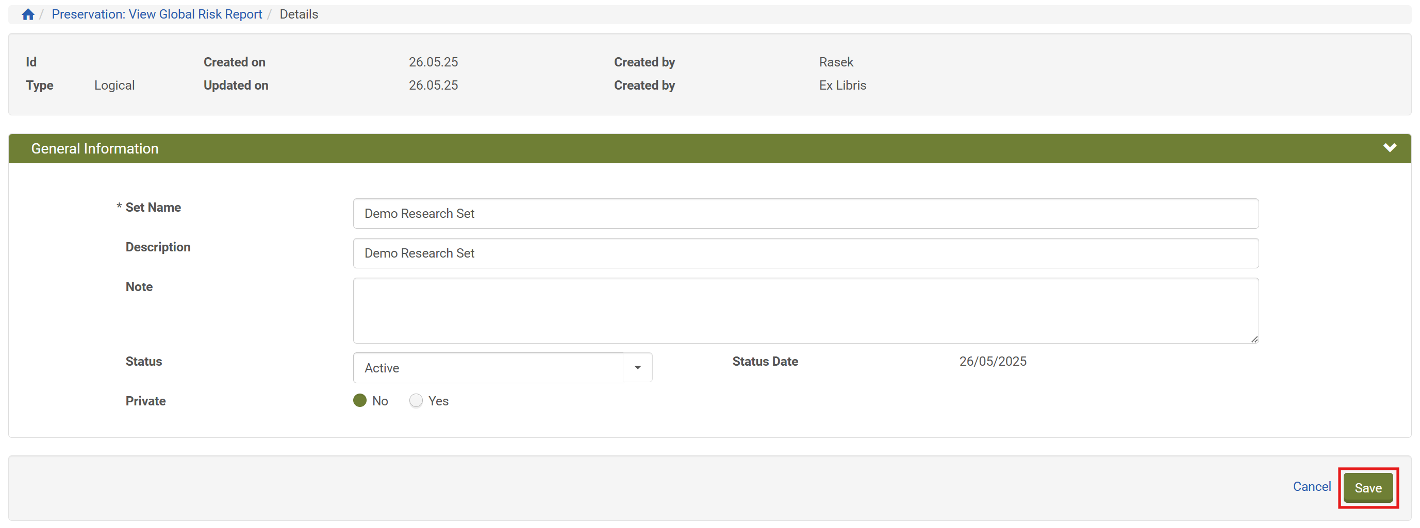Click the Private field label

point(145,401)
